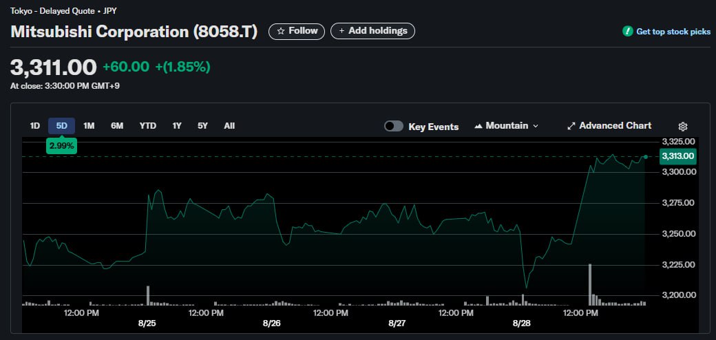Screen dimensions: 716x340
Task: Select the 1M time range
Action: (89, 126)
